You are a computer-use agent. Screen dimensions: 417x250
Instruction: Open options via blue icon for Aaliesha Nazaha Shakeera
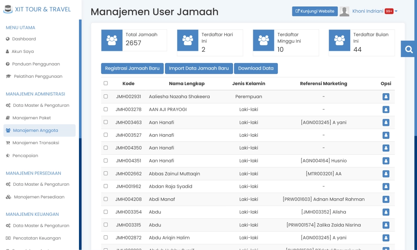(x=386, y=96)
